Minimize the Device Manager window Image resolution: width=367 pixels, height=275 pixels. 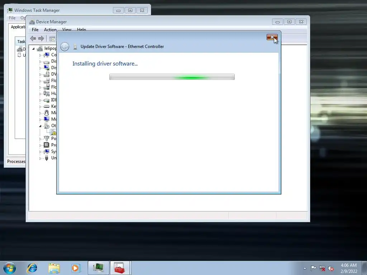click(278, 22)
